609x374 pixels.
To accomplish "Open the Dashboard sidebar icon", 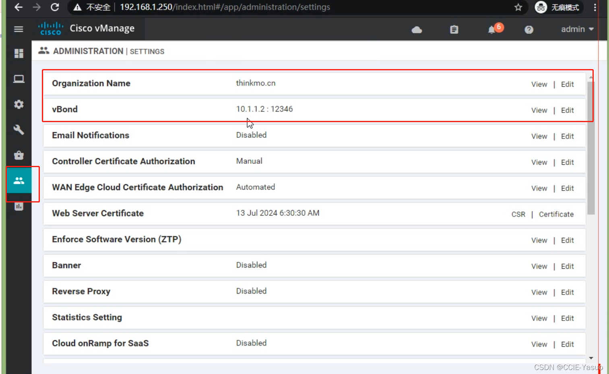I will (19, 53).
